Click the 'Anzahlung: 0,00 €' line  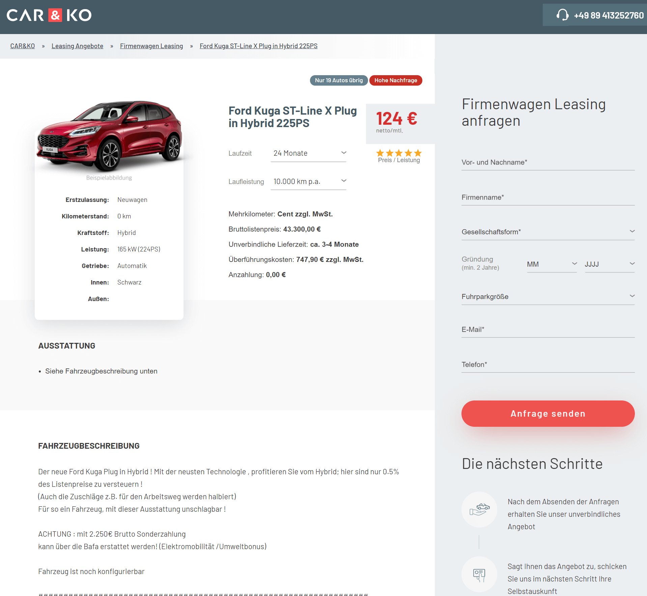[257, 275]
